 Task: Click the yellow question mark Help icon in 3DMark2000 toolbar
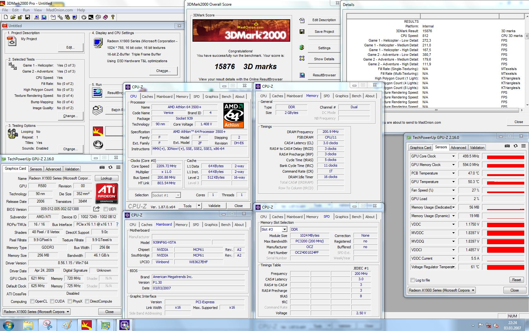coord(112,17)
